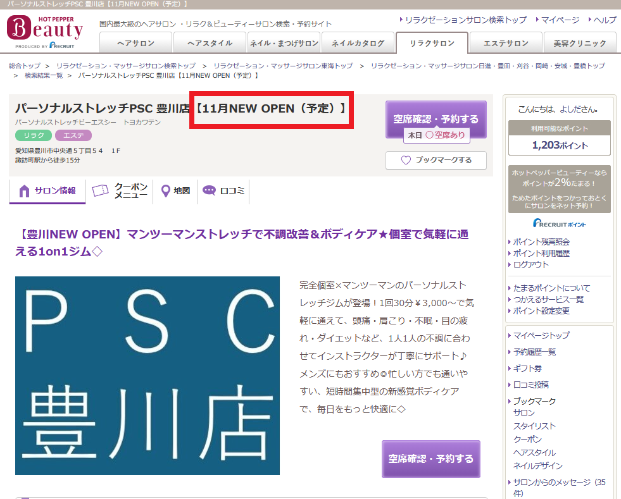Viewport: 621px width, 499px height.
Task: Click the coupon ticket icon
Action: (101, 191)
